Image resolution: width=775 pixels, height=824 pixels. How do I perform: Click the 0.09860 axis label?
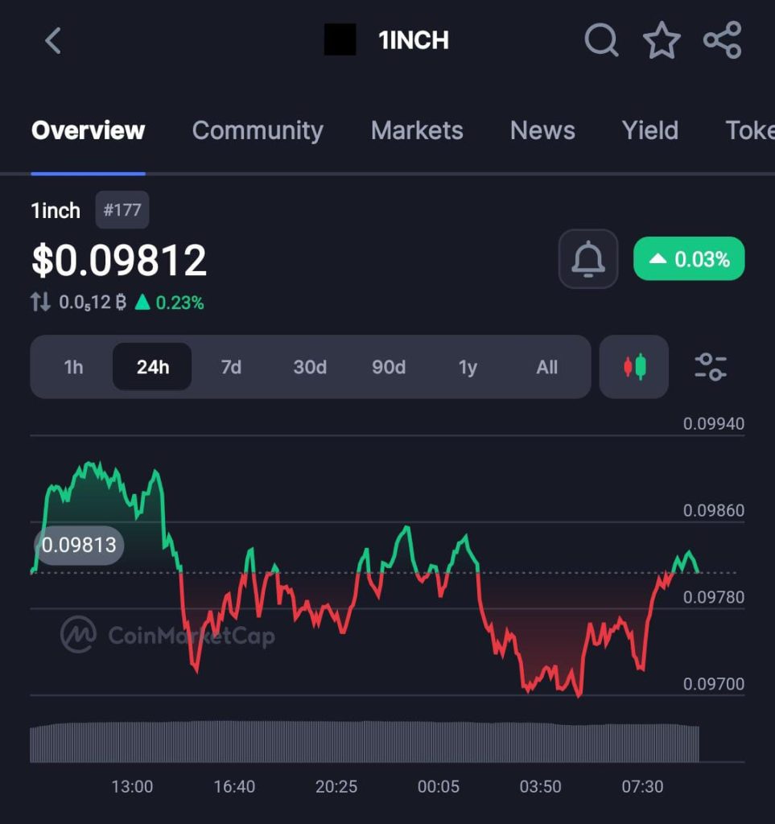click(714, 510)
